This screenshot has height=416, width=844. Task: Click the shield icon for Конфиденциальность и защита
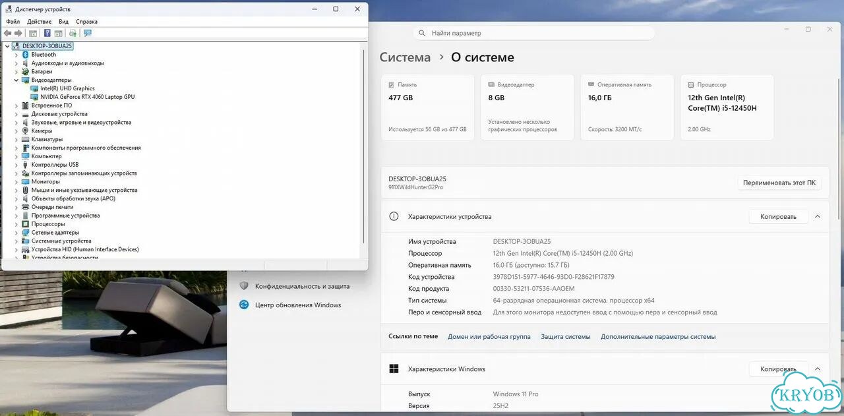tap(244, 286)
